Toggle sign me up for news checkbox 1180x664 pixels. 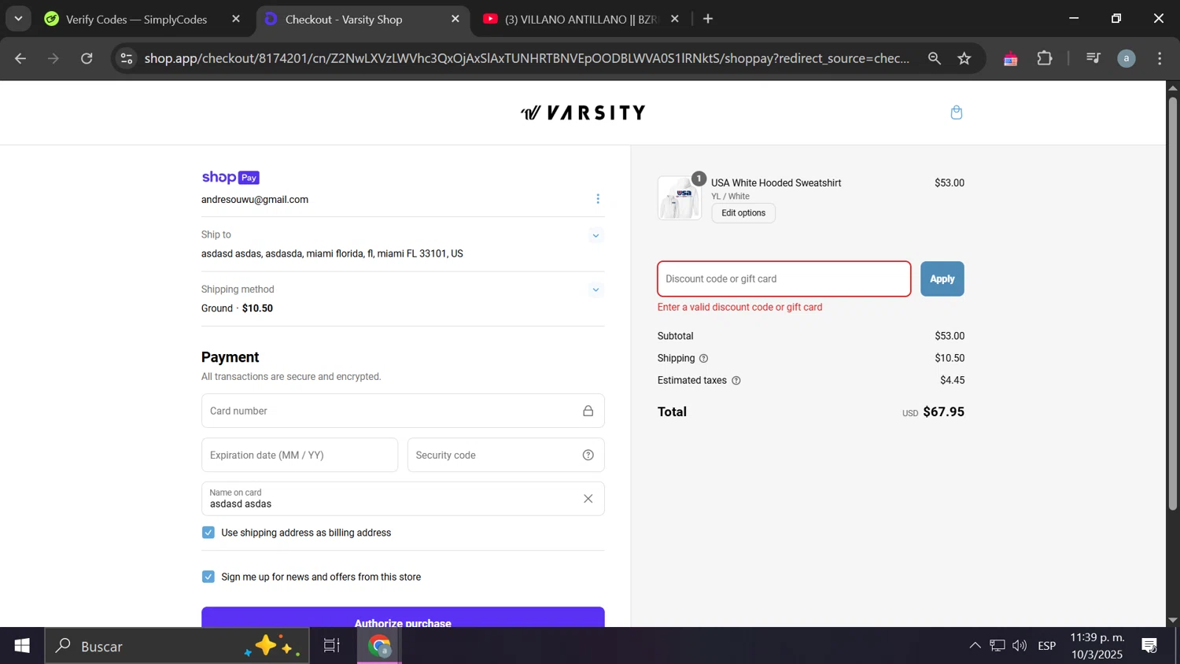[208, 577]
